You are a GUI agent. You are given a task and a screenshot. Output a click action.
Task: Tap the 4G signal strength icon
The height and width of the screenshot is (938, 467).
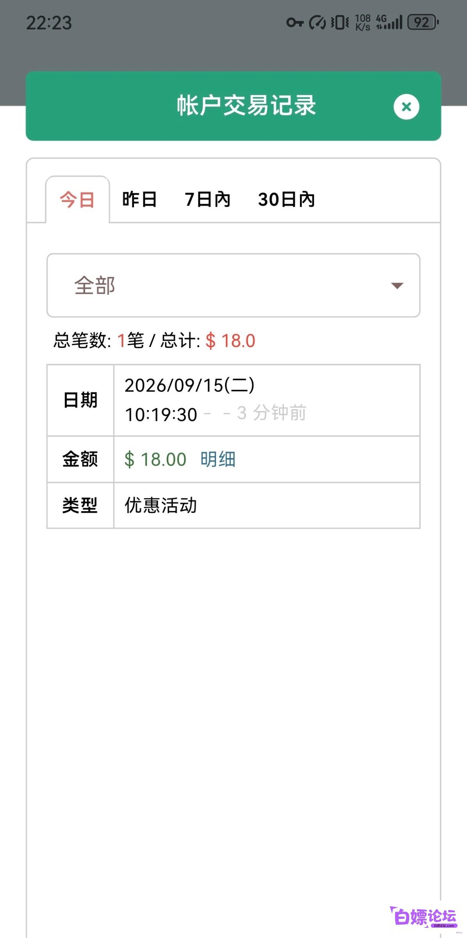[389, 22]
